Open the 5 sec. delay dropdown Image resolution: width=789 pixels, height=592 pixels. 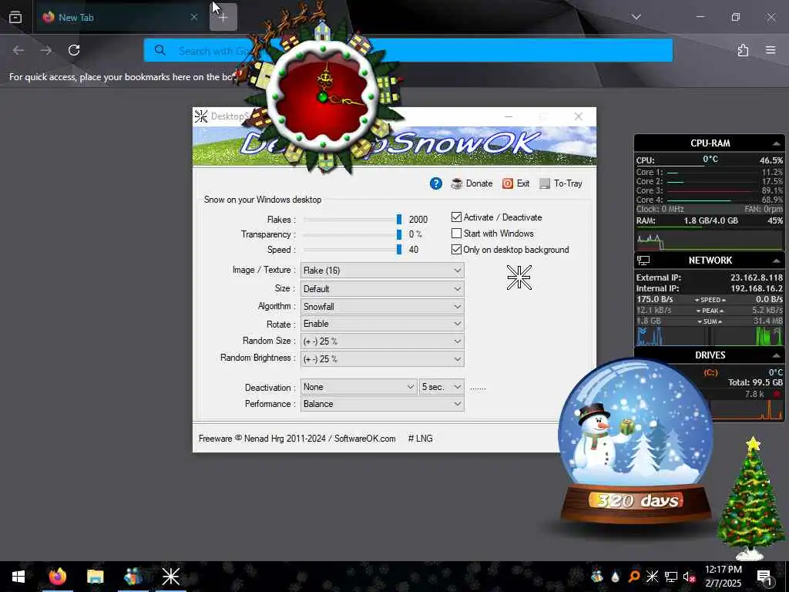point(442,387)
